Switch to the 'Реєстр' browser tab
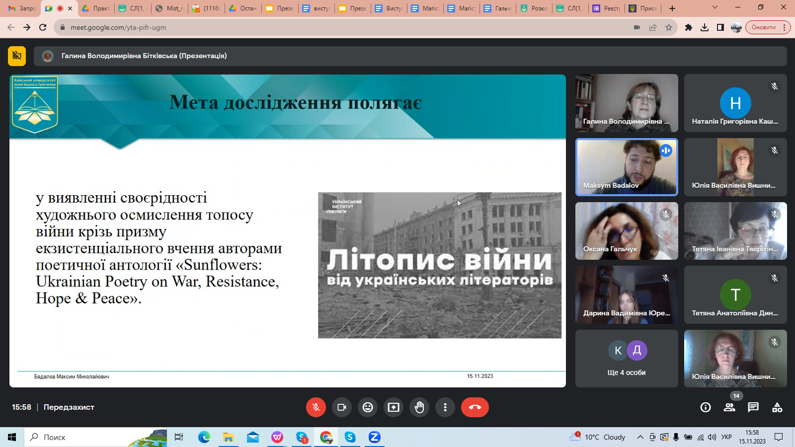This screenshot has width=795, height=447. (606, 8)
